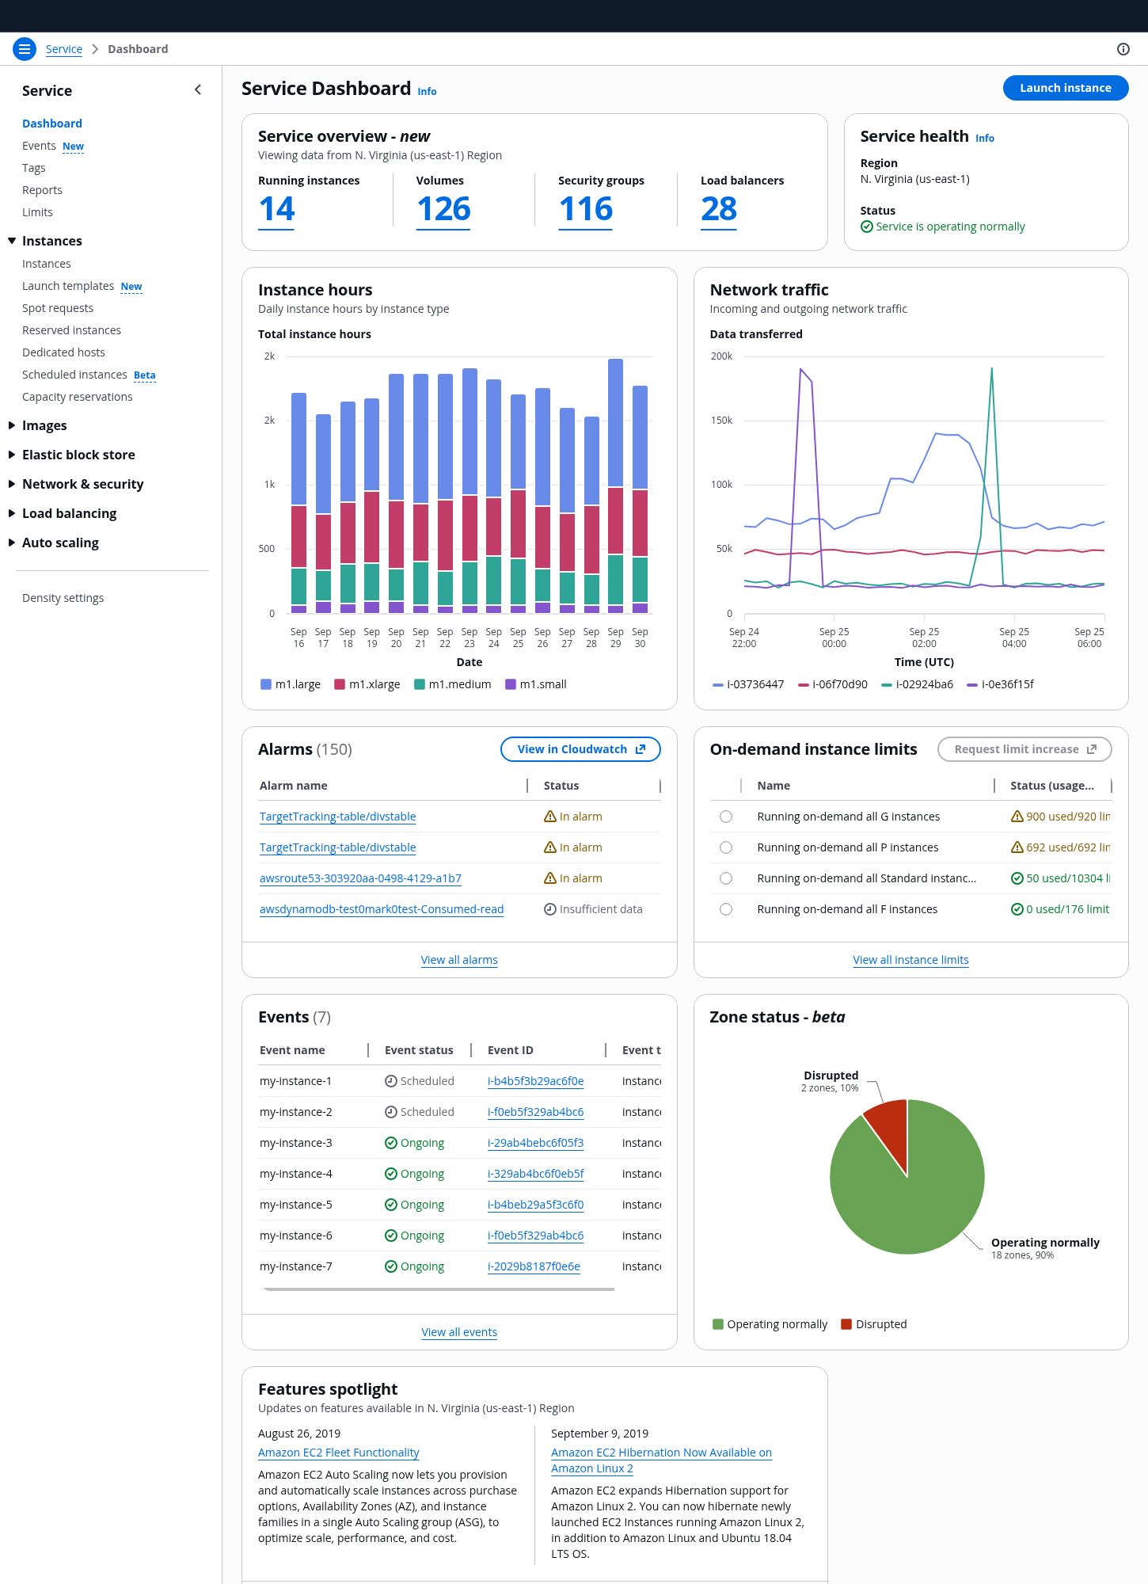Select radio for Running on-demand all P instances
This screenshot has width=1148, height=1584.
pos(726,847)
